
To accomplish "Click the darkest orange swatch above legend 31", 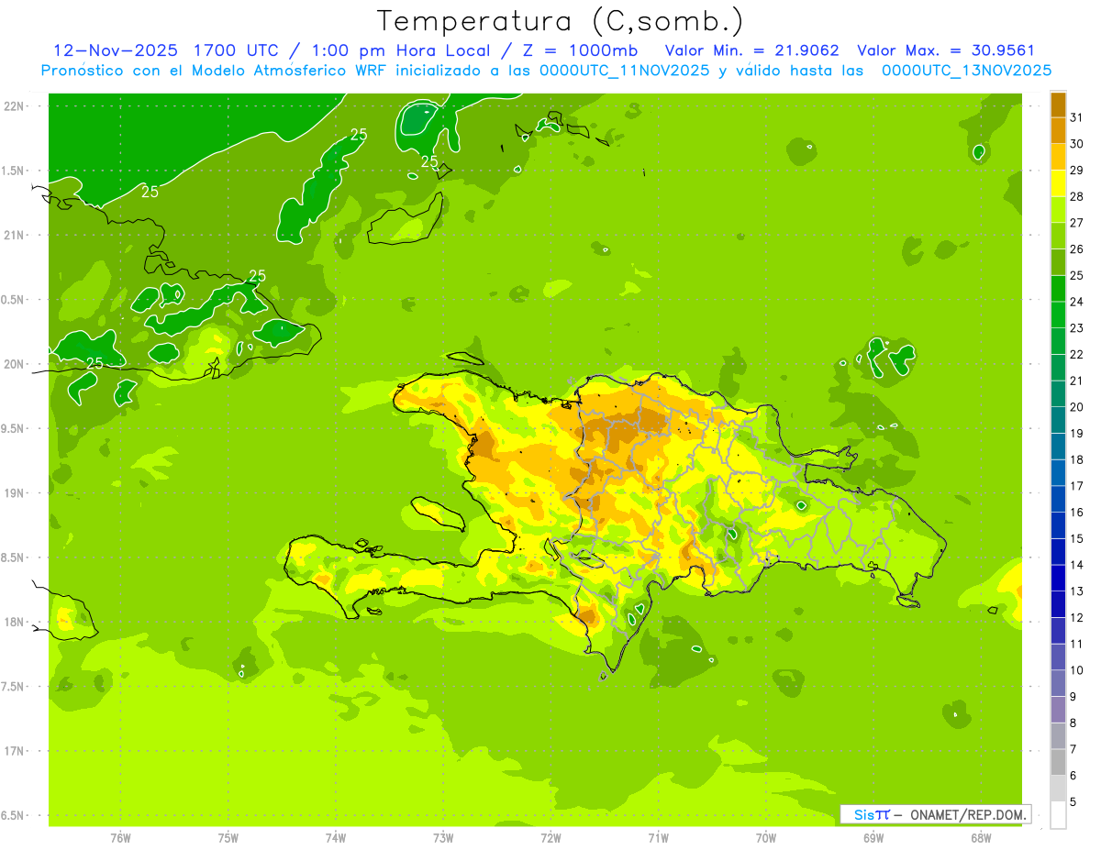I will pos(1058,104).
